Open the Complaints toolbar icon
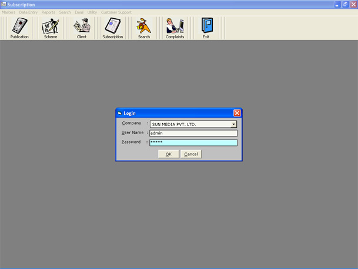This screenshot has height=269, width=358. 175,28
